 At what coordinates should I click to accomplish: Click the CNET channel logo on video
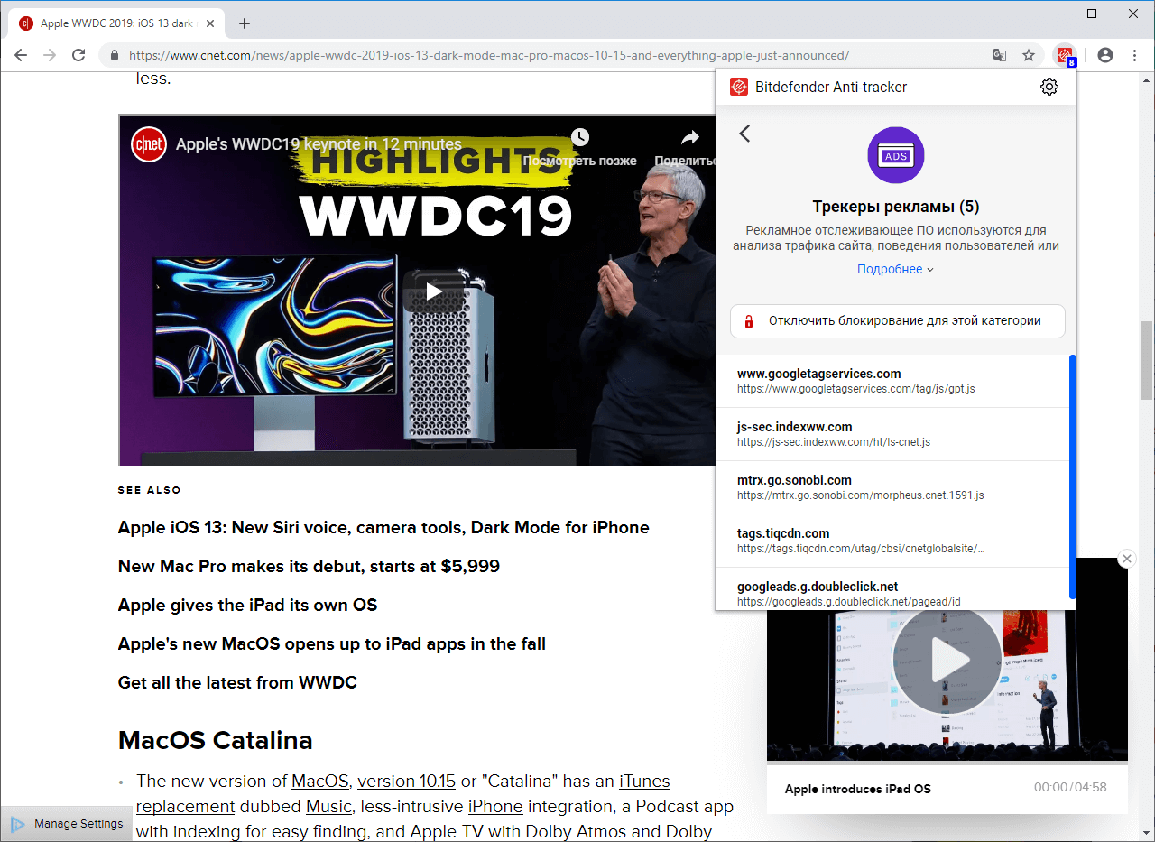point(149,144)
